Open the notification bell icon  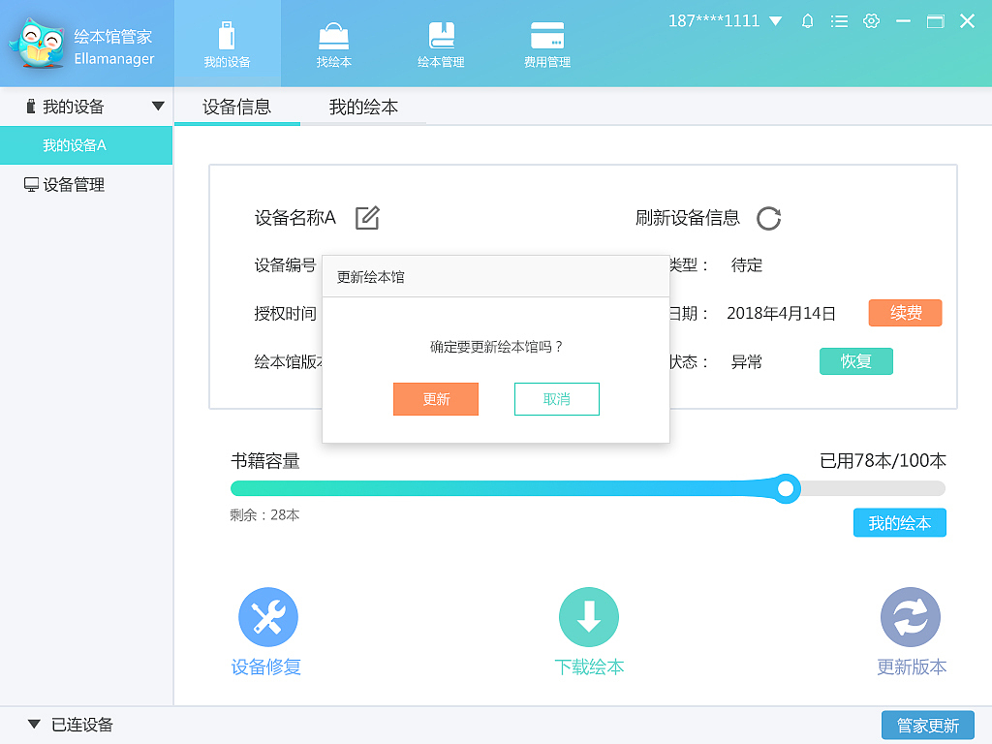pyautogui.click(x=807, y=19)
